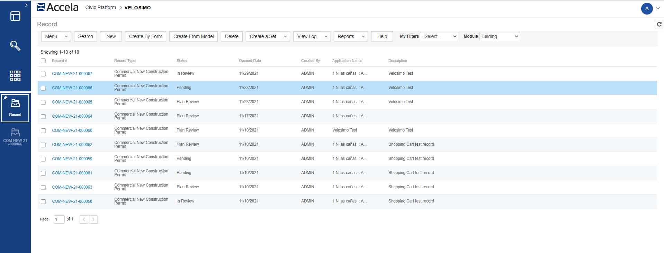Open record COM-NEW-21-000059 link

[72, 159]
